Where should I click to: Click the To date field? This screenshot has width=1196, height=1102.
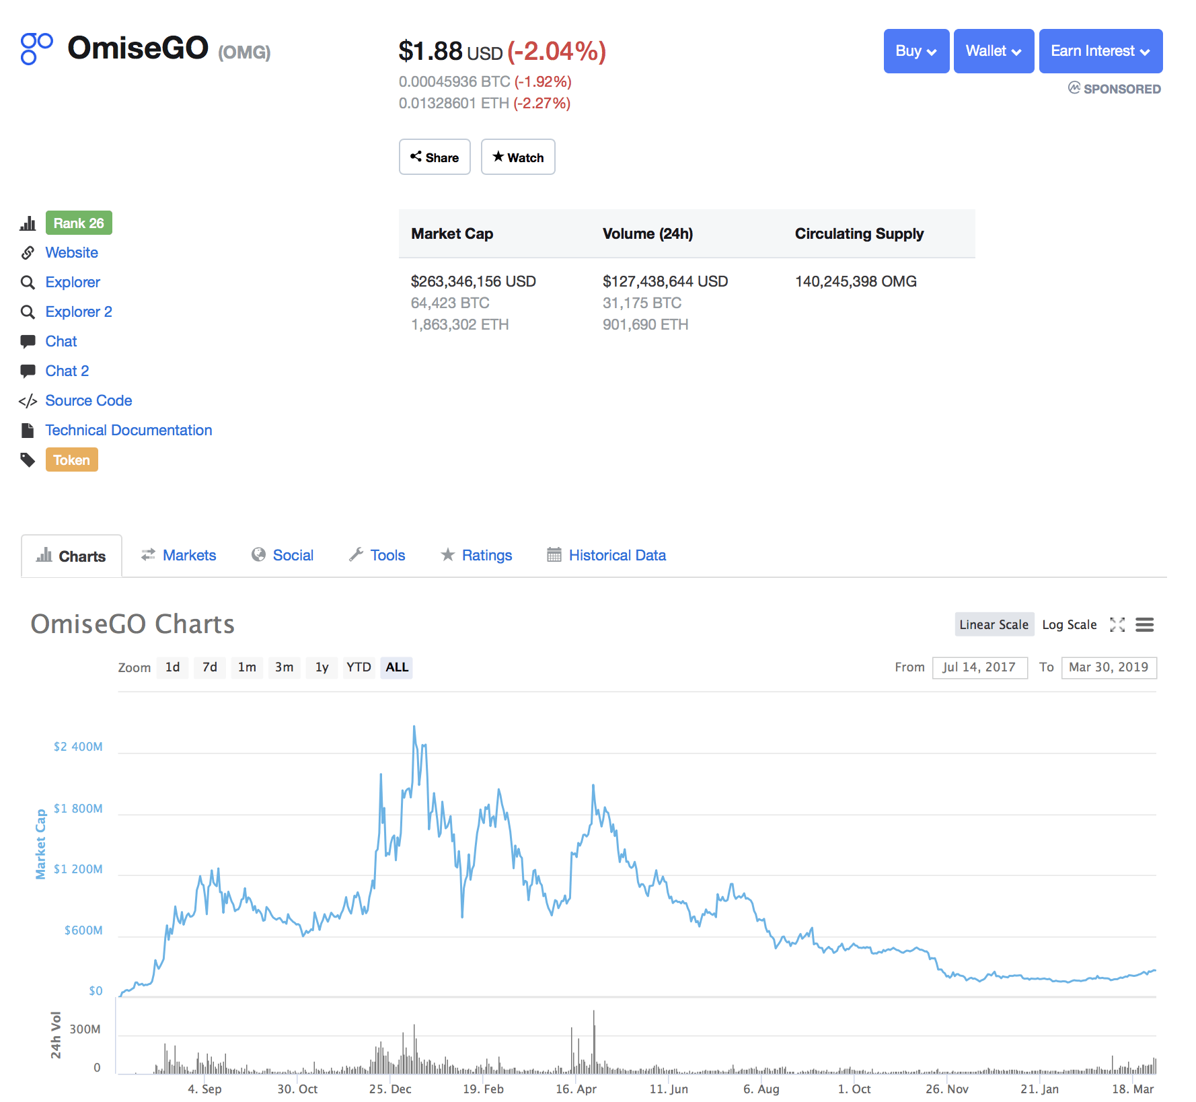[1109, 667]
